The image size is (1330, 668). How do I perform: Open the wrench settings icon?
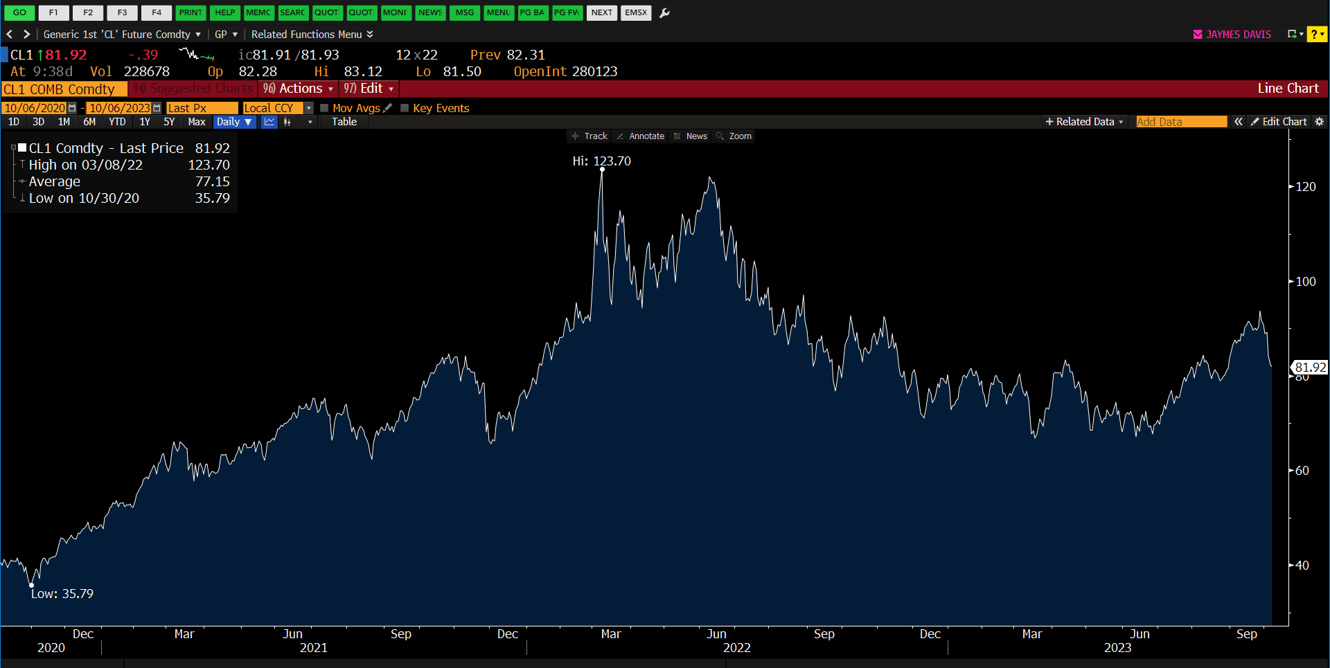click(x=664, y=12)
